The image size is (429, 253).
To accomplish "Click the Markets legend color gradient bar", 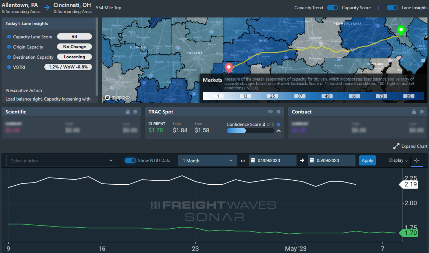I will pos(313,96).
